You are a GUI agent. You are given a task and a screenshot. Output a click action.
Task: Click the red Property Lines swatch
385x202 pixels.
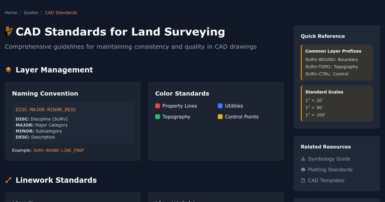click(158, 106)
